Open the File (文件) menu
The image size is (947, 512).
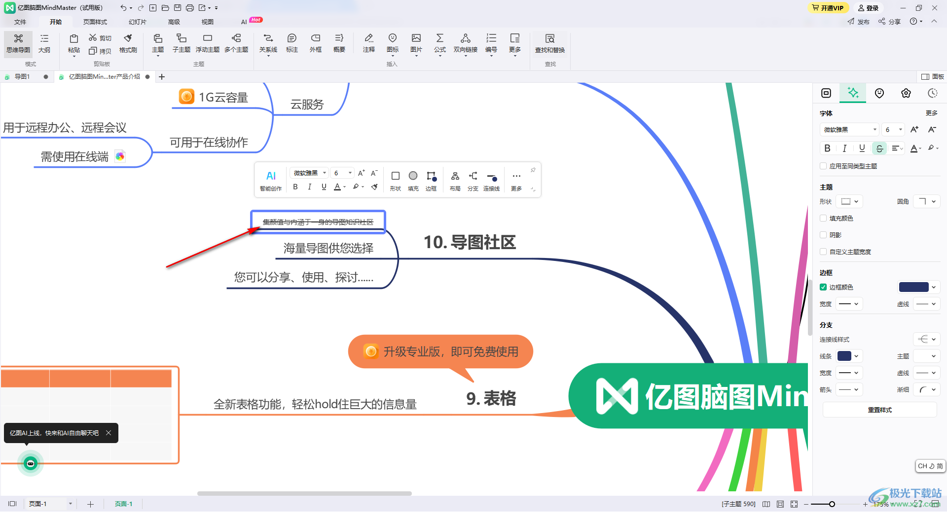pyautogui.click(x=20, y=22)
